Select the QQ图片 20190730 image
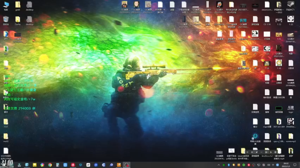The height and width of the screenshot is (168, 300). tap(291, 37)
